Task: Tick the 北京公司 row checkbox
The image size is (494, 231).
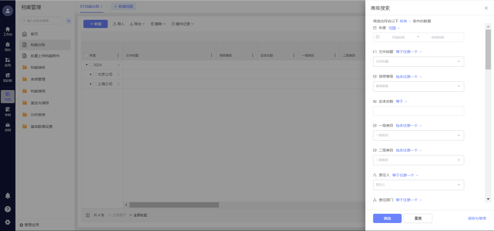Action: (95, 75)
